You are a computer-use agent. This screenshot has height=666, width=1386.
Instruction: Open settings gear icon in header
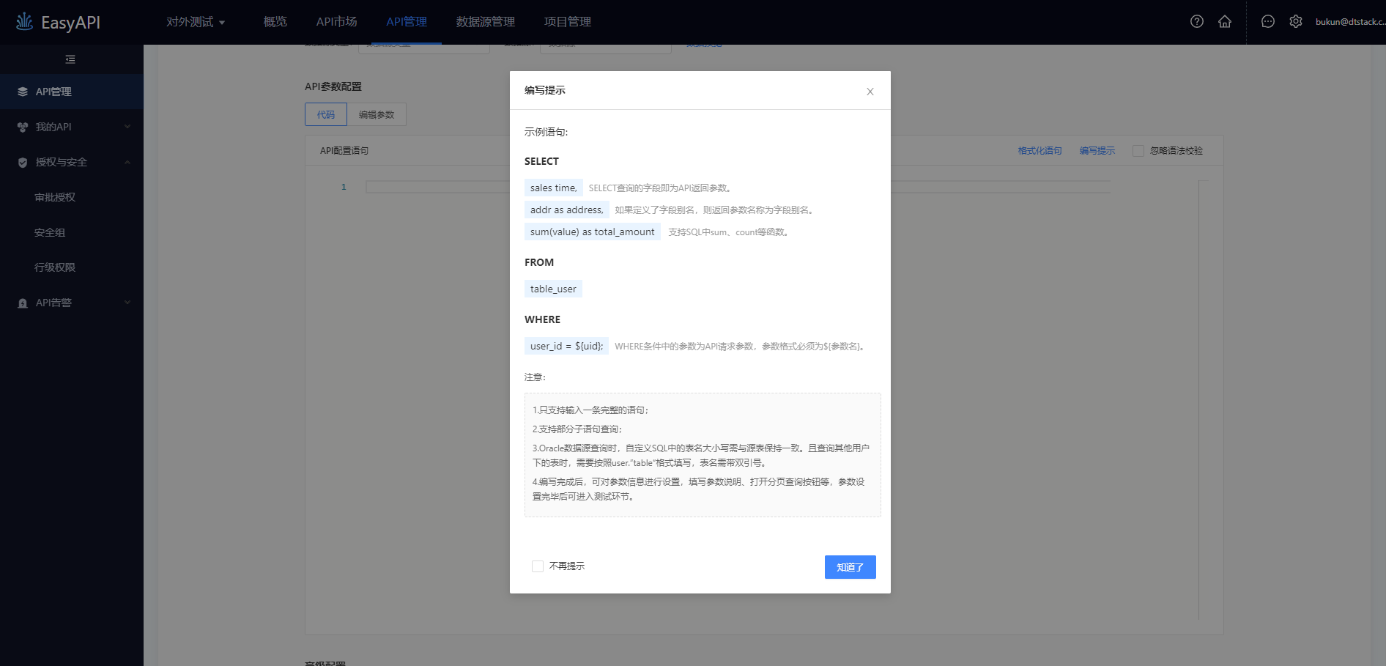[1296, 22]
